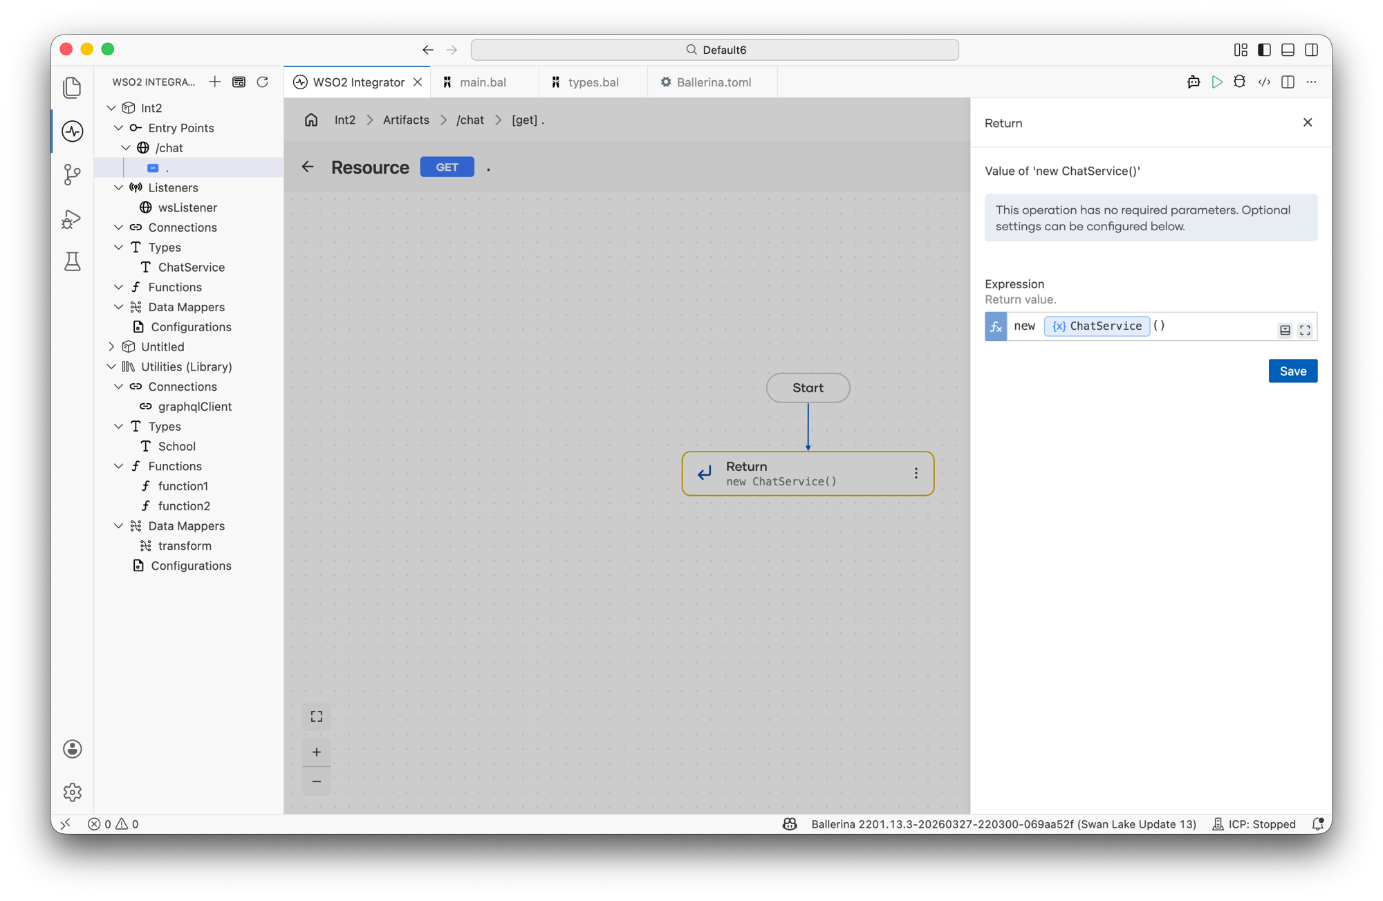The height and width of the screenshot is (901, 1383).
Task: Collapse the /chat service node
Action: coord(126,148)
